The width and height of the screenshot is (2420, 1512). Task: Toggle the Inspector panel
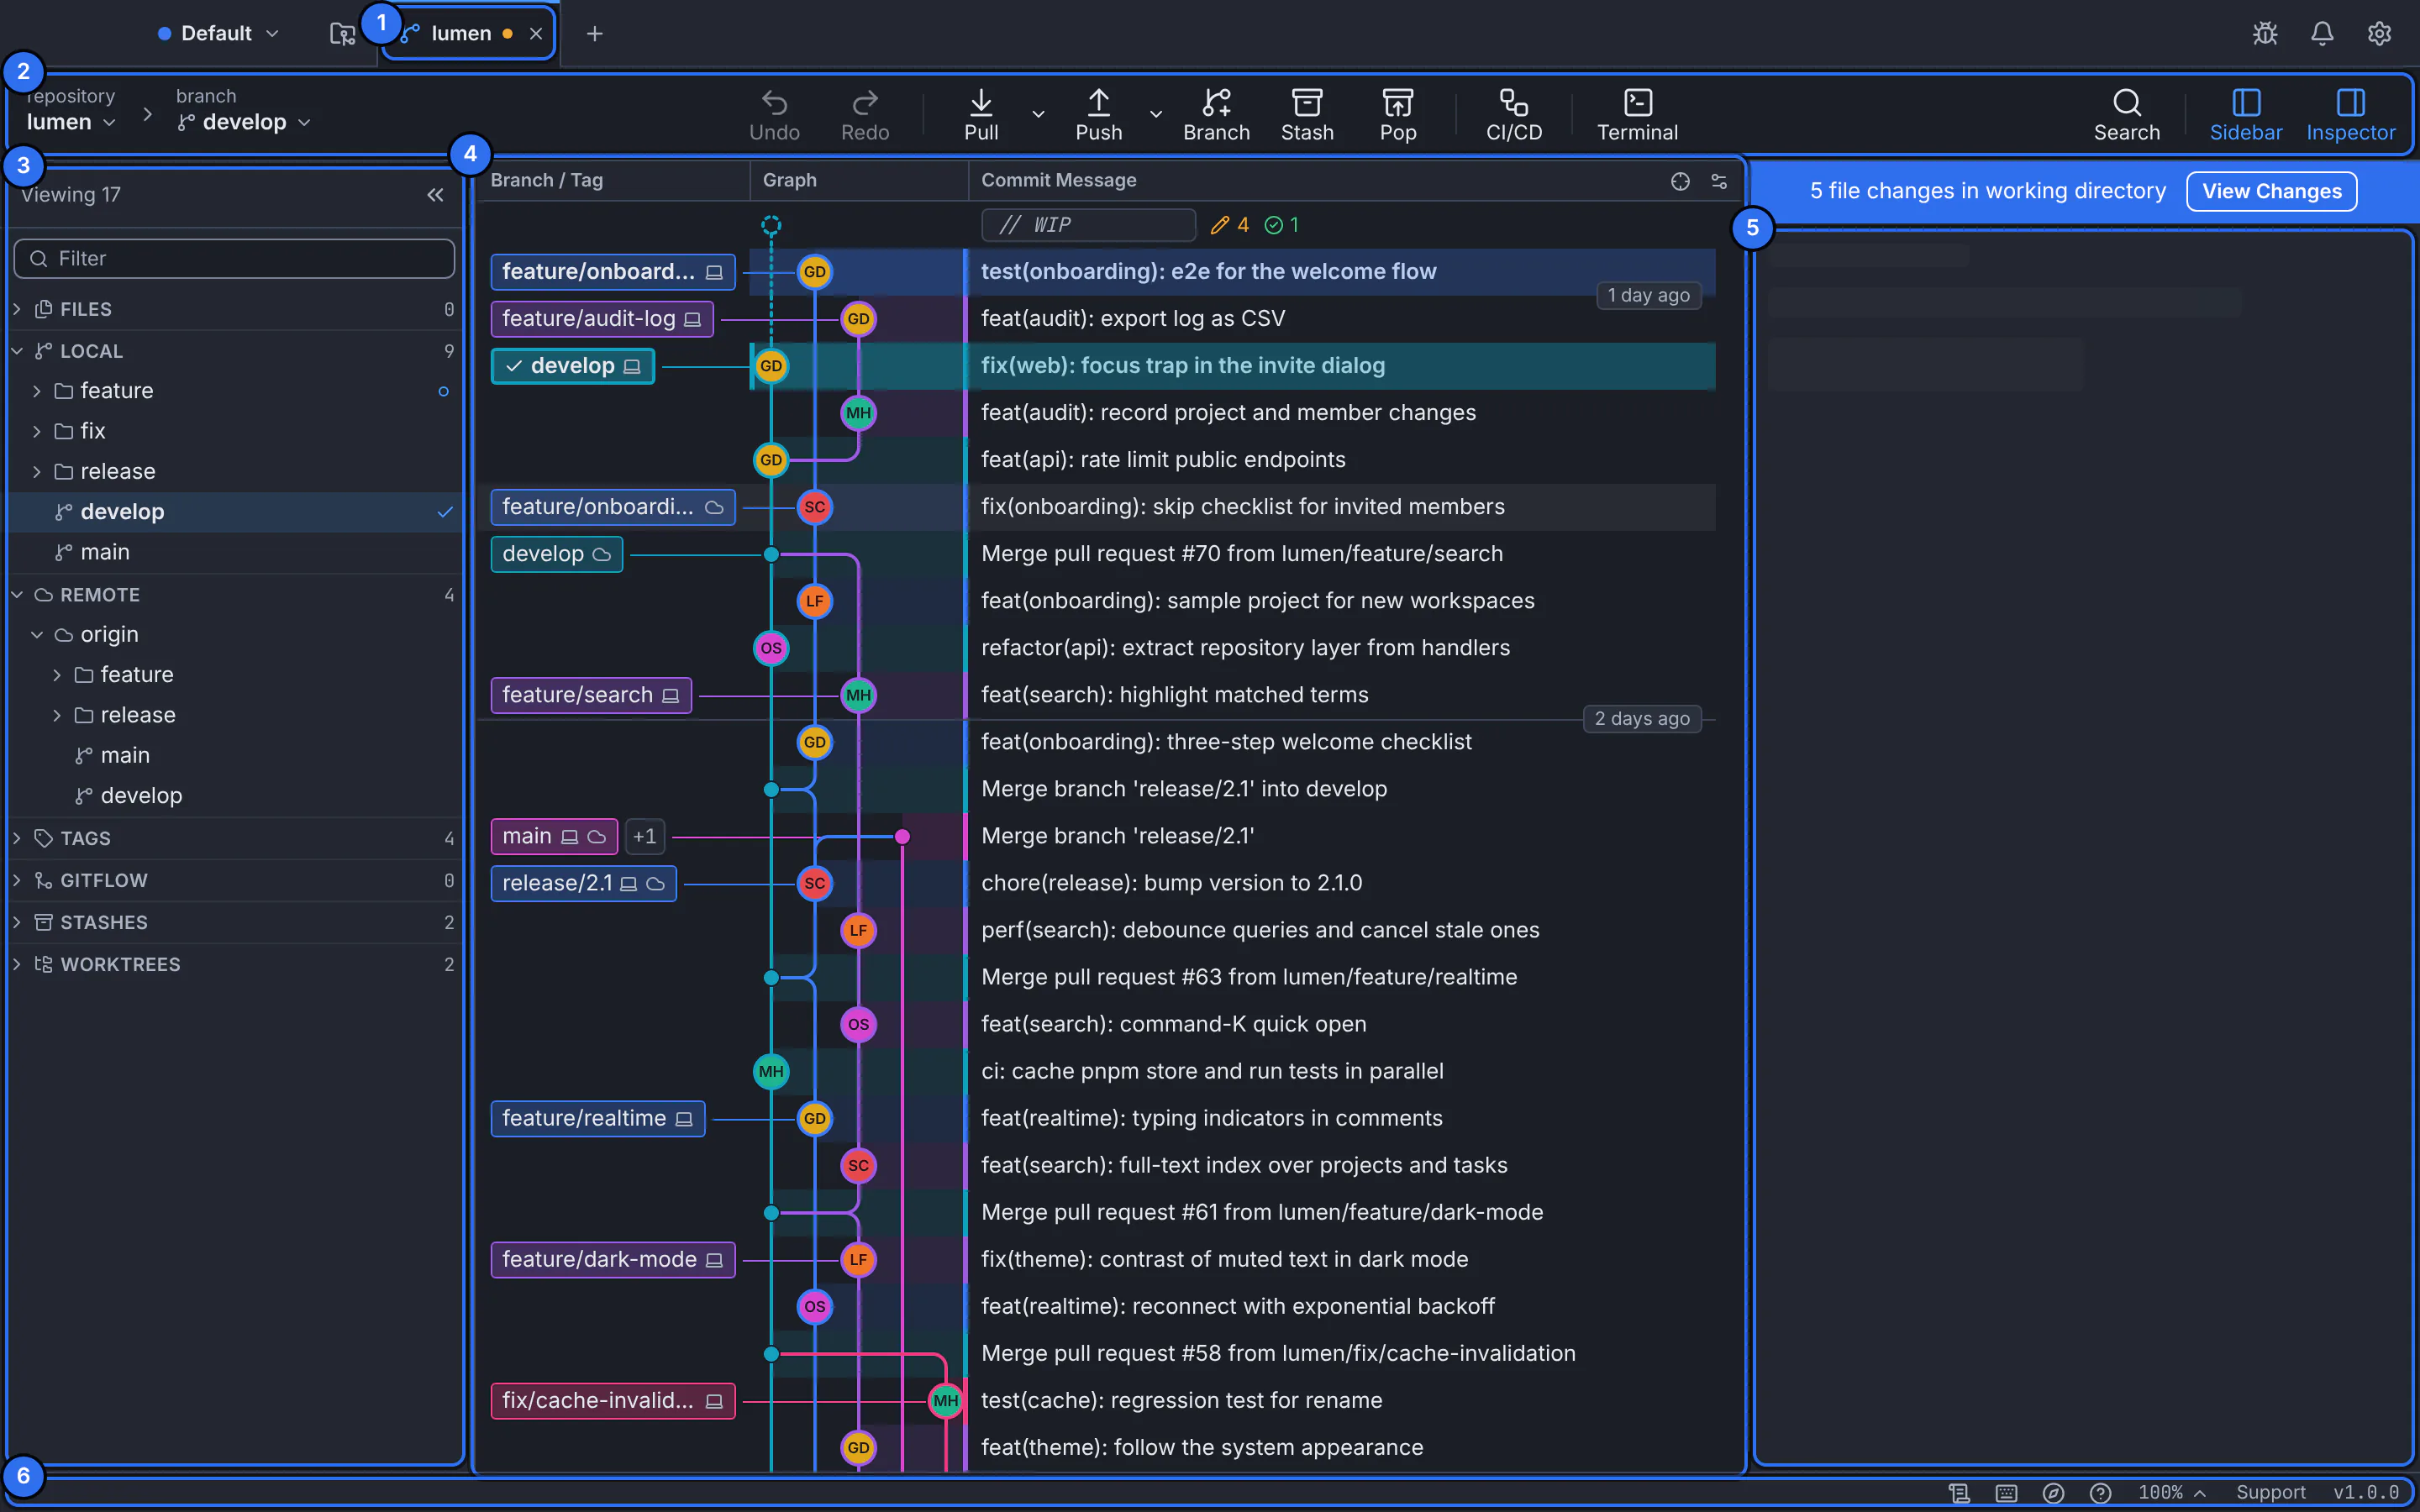pos(2351,116)
